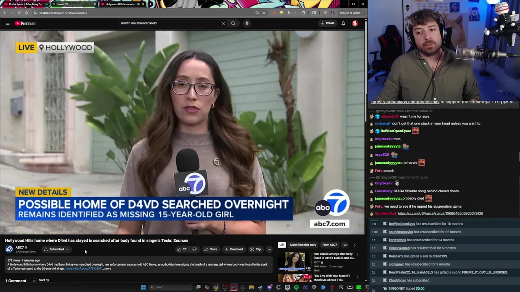The height and width of the screenshot is (292, 520).
Task: Open the browser extensions puzzle icon
Action: tap(303, 13)
